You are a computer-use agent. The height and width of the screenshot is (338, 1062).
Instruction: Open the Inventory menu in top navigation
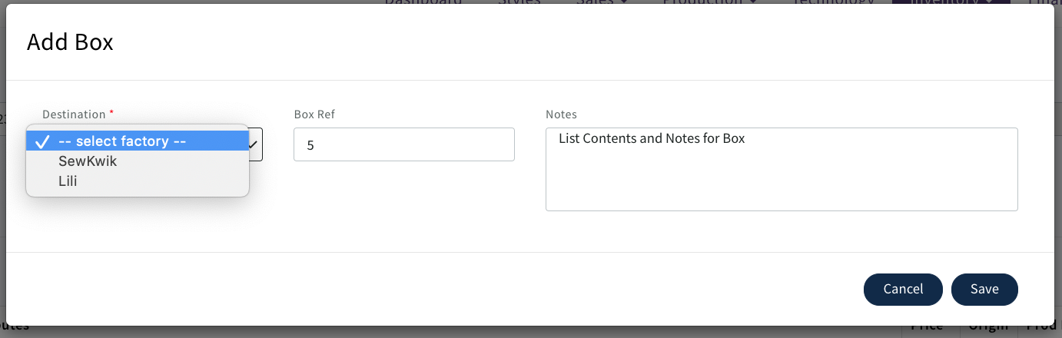(942, 2)
